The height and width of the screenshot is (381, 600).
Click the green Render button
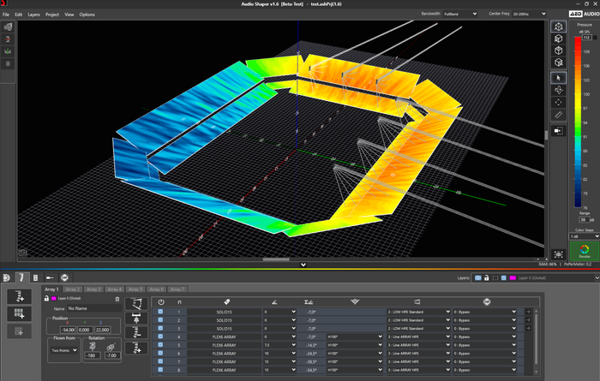585,252
